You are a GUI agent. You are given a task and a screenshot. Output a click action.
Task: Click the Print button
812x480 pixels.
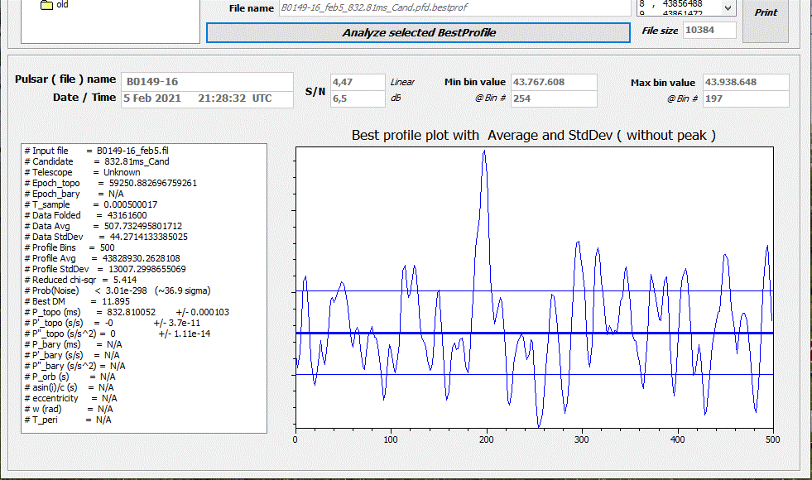766,20
